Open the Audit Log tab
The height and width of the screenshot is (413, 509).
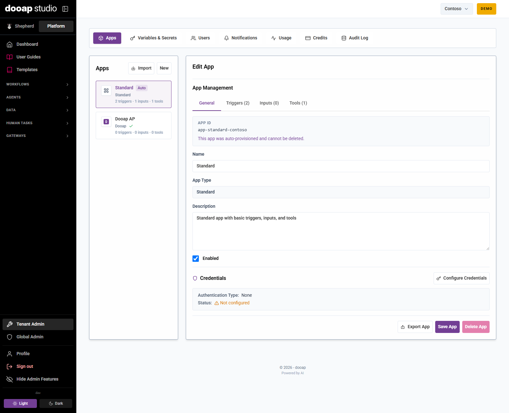click(355, 38)
